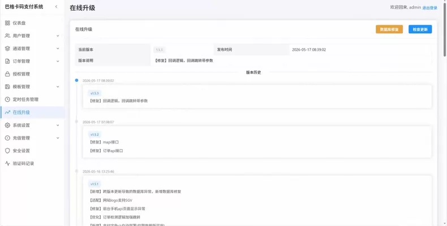The width and height of the screenshot is (447, 226).
Task: Select 在线升级 menu item
Action: pos(32,112)
